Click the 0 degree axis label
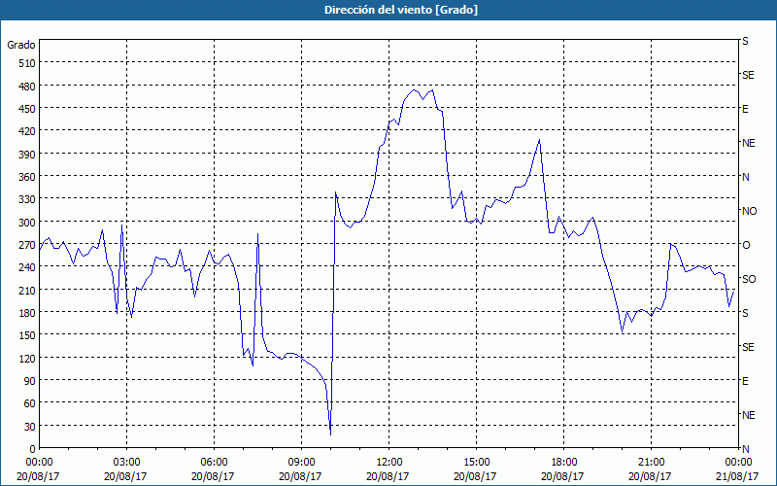777x486 pixels. tap(33, 449)
